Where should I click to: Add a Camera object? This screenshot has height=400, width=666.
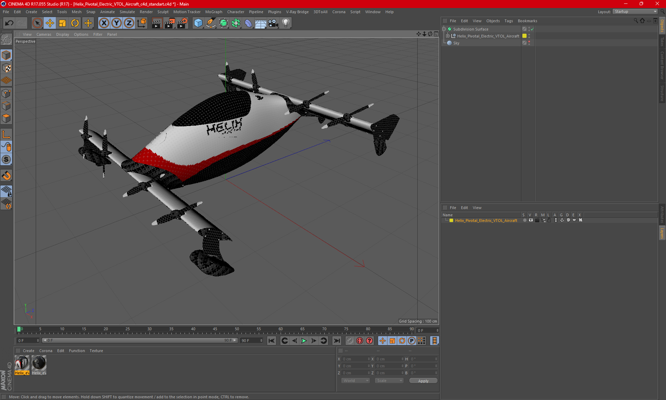(273, 23)
